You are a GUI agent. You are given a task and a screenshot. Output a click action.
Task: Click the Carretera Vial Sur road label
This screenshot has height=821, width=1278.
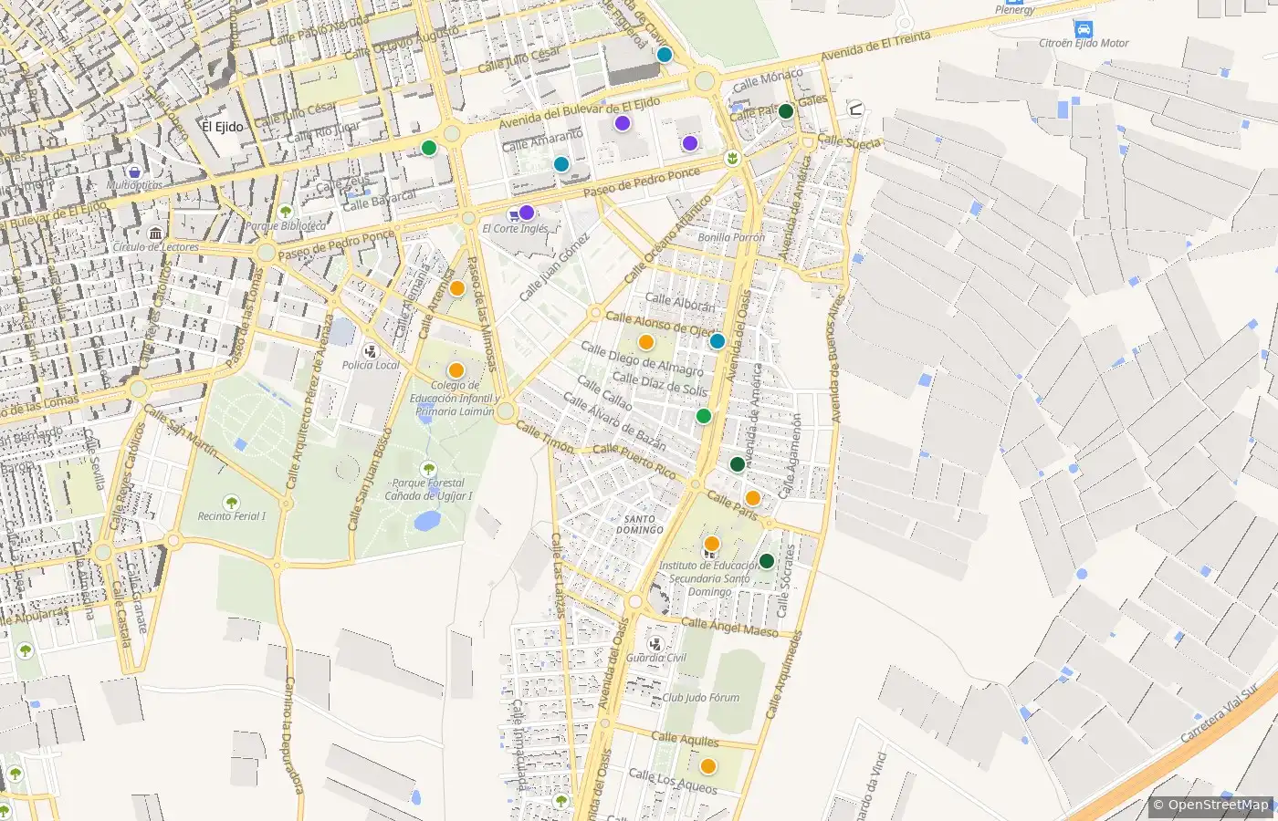coord(1218,713)
